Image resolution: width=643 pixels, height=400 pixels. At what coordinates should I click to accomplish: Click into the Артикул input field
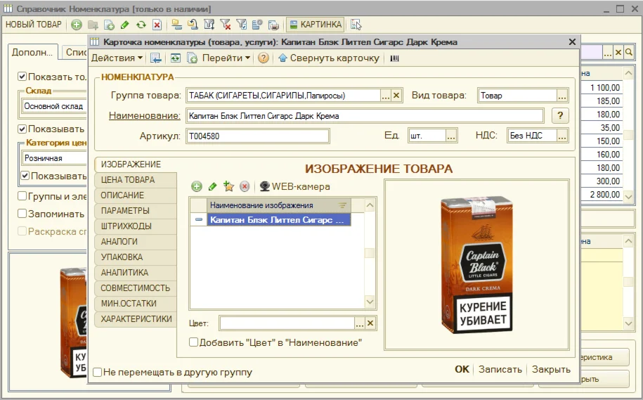pos(256,136)
